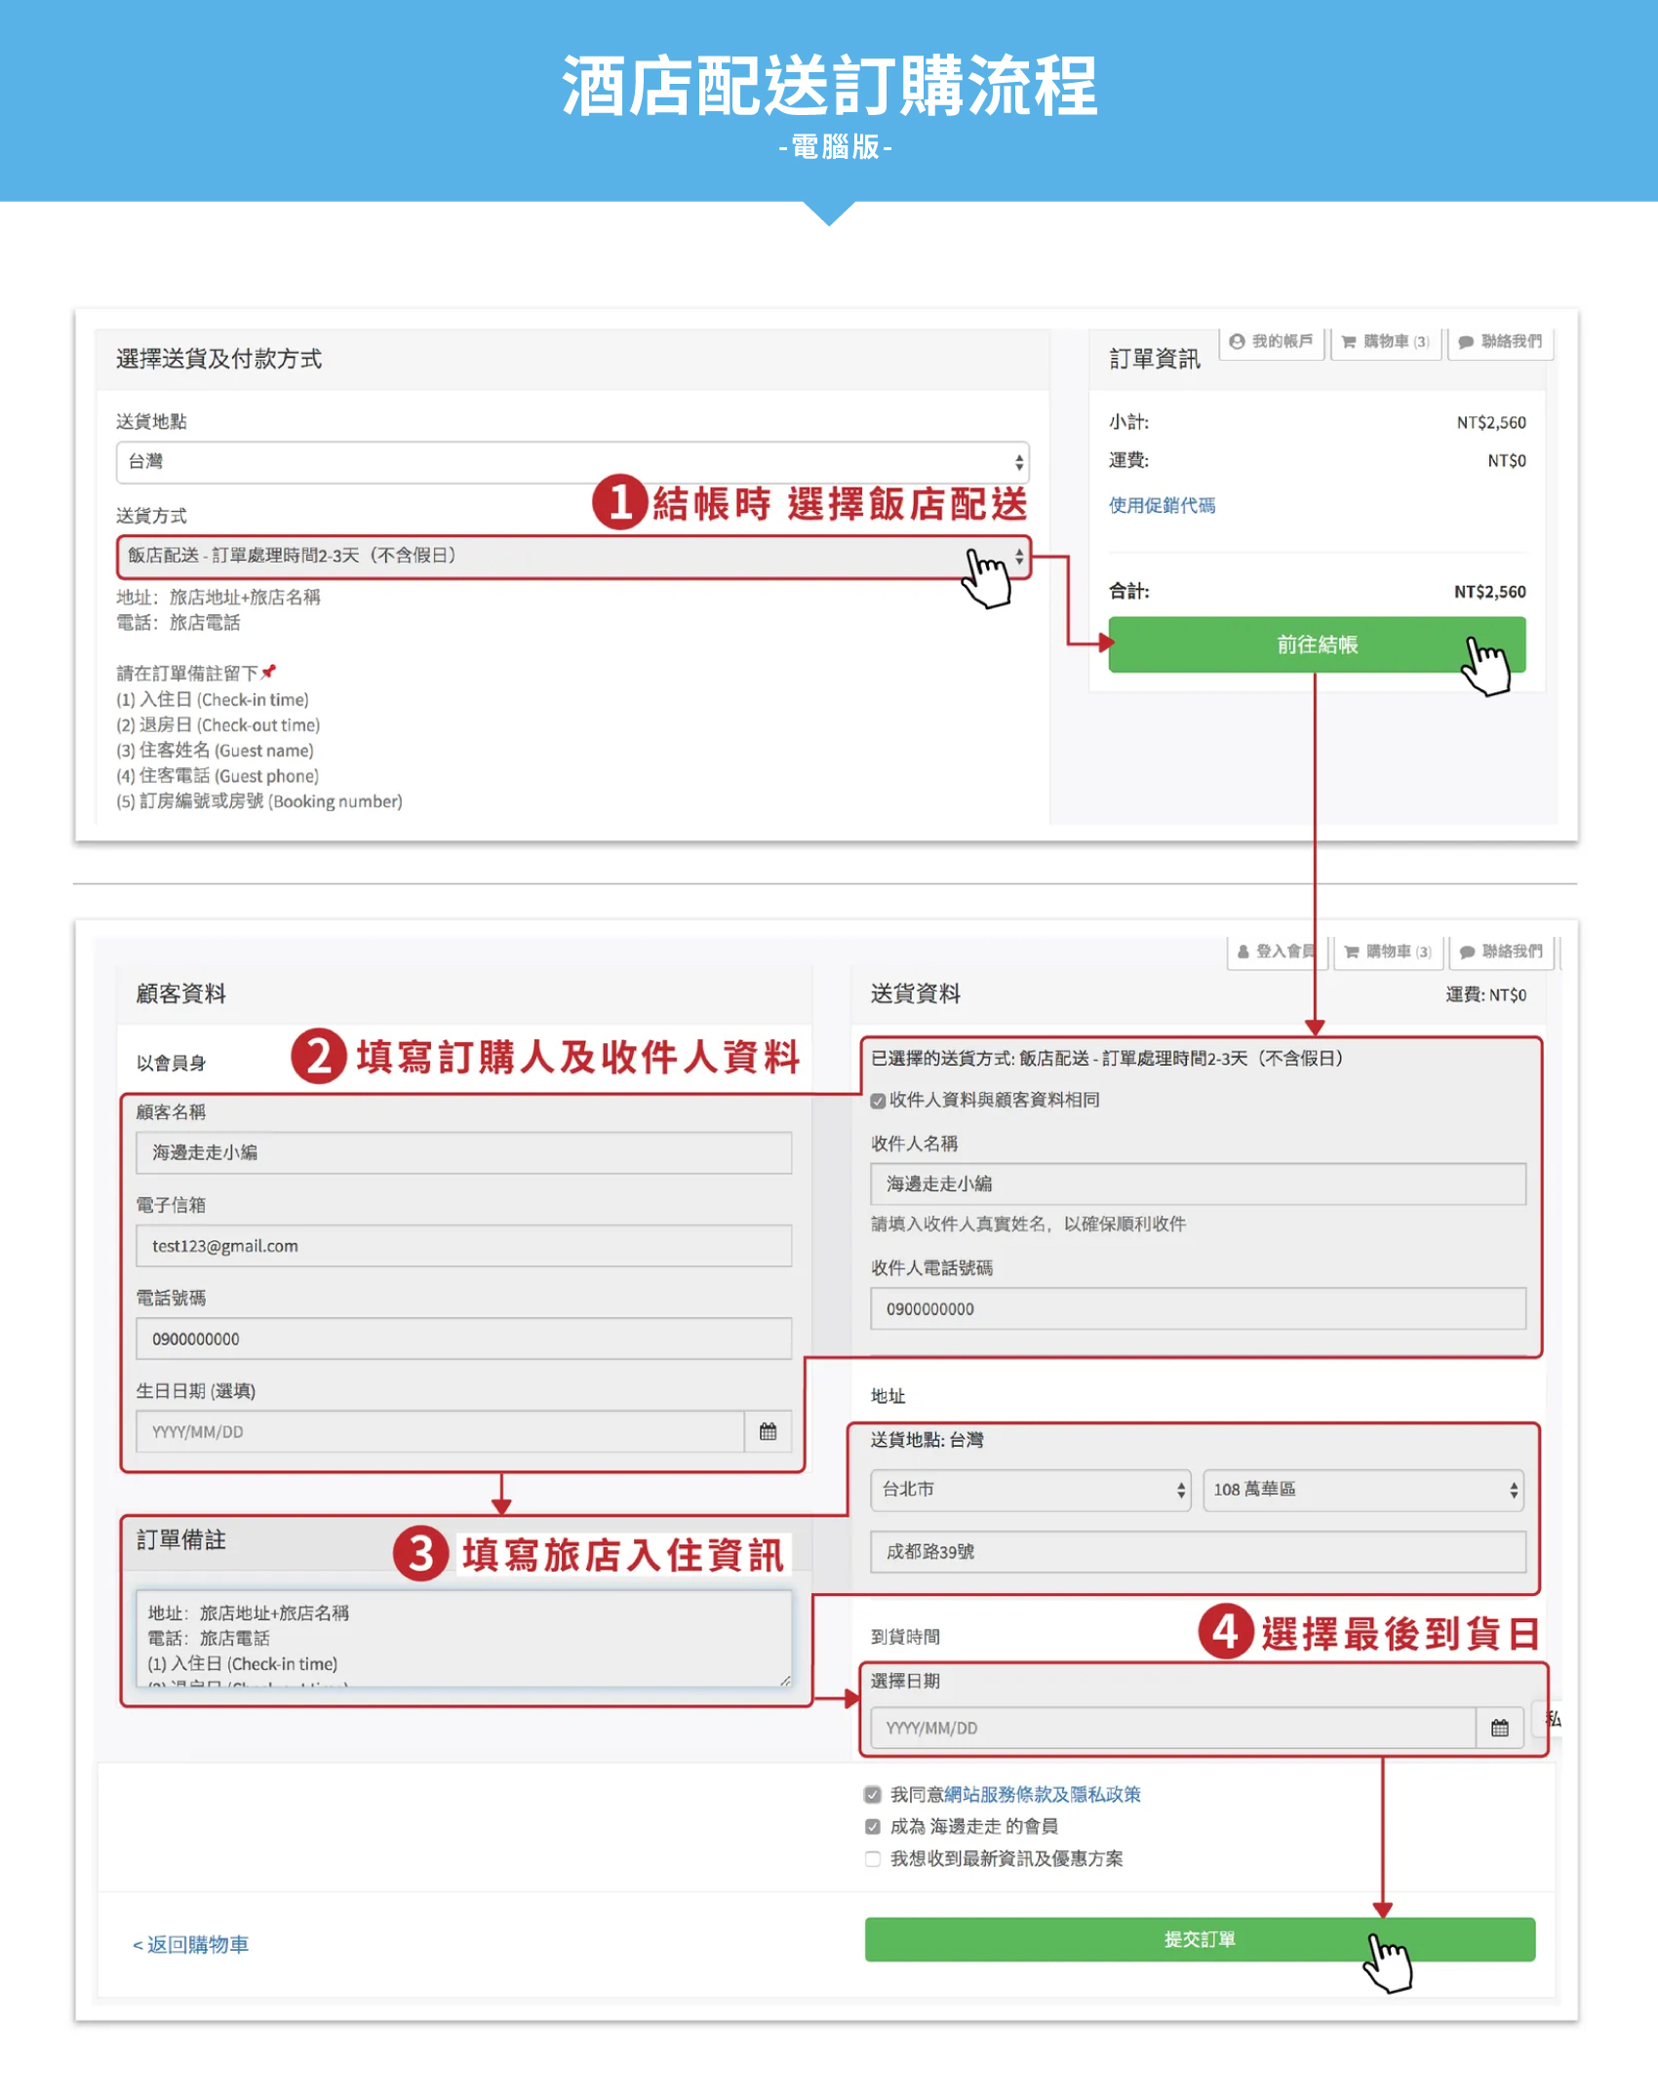Toggle 我同意網站服務條款 checkbox
Image resolution: width=1658 pixels, height=2099 pixels.
click(873, 1795)
